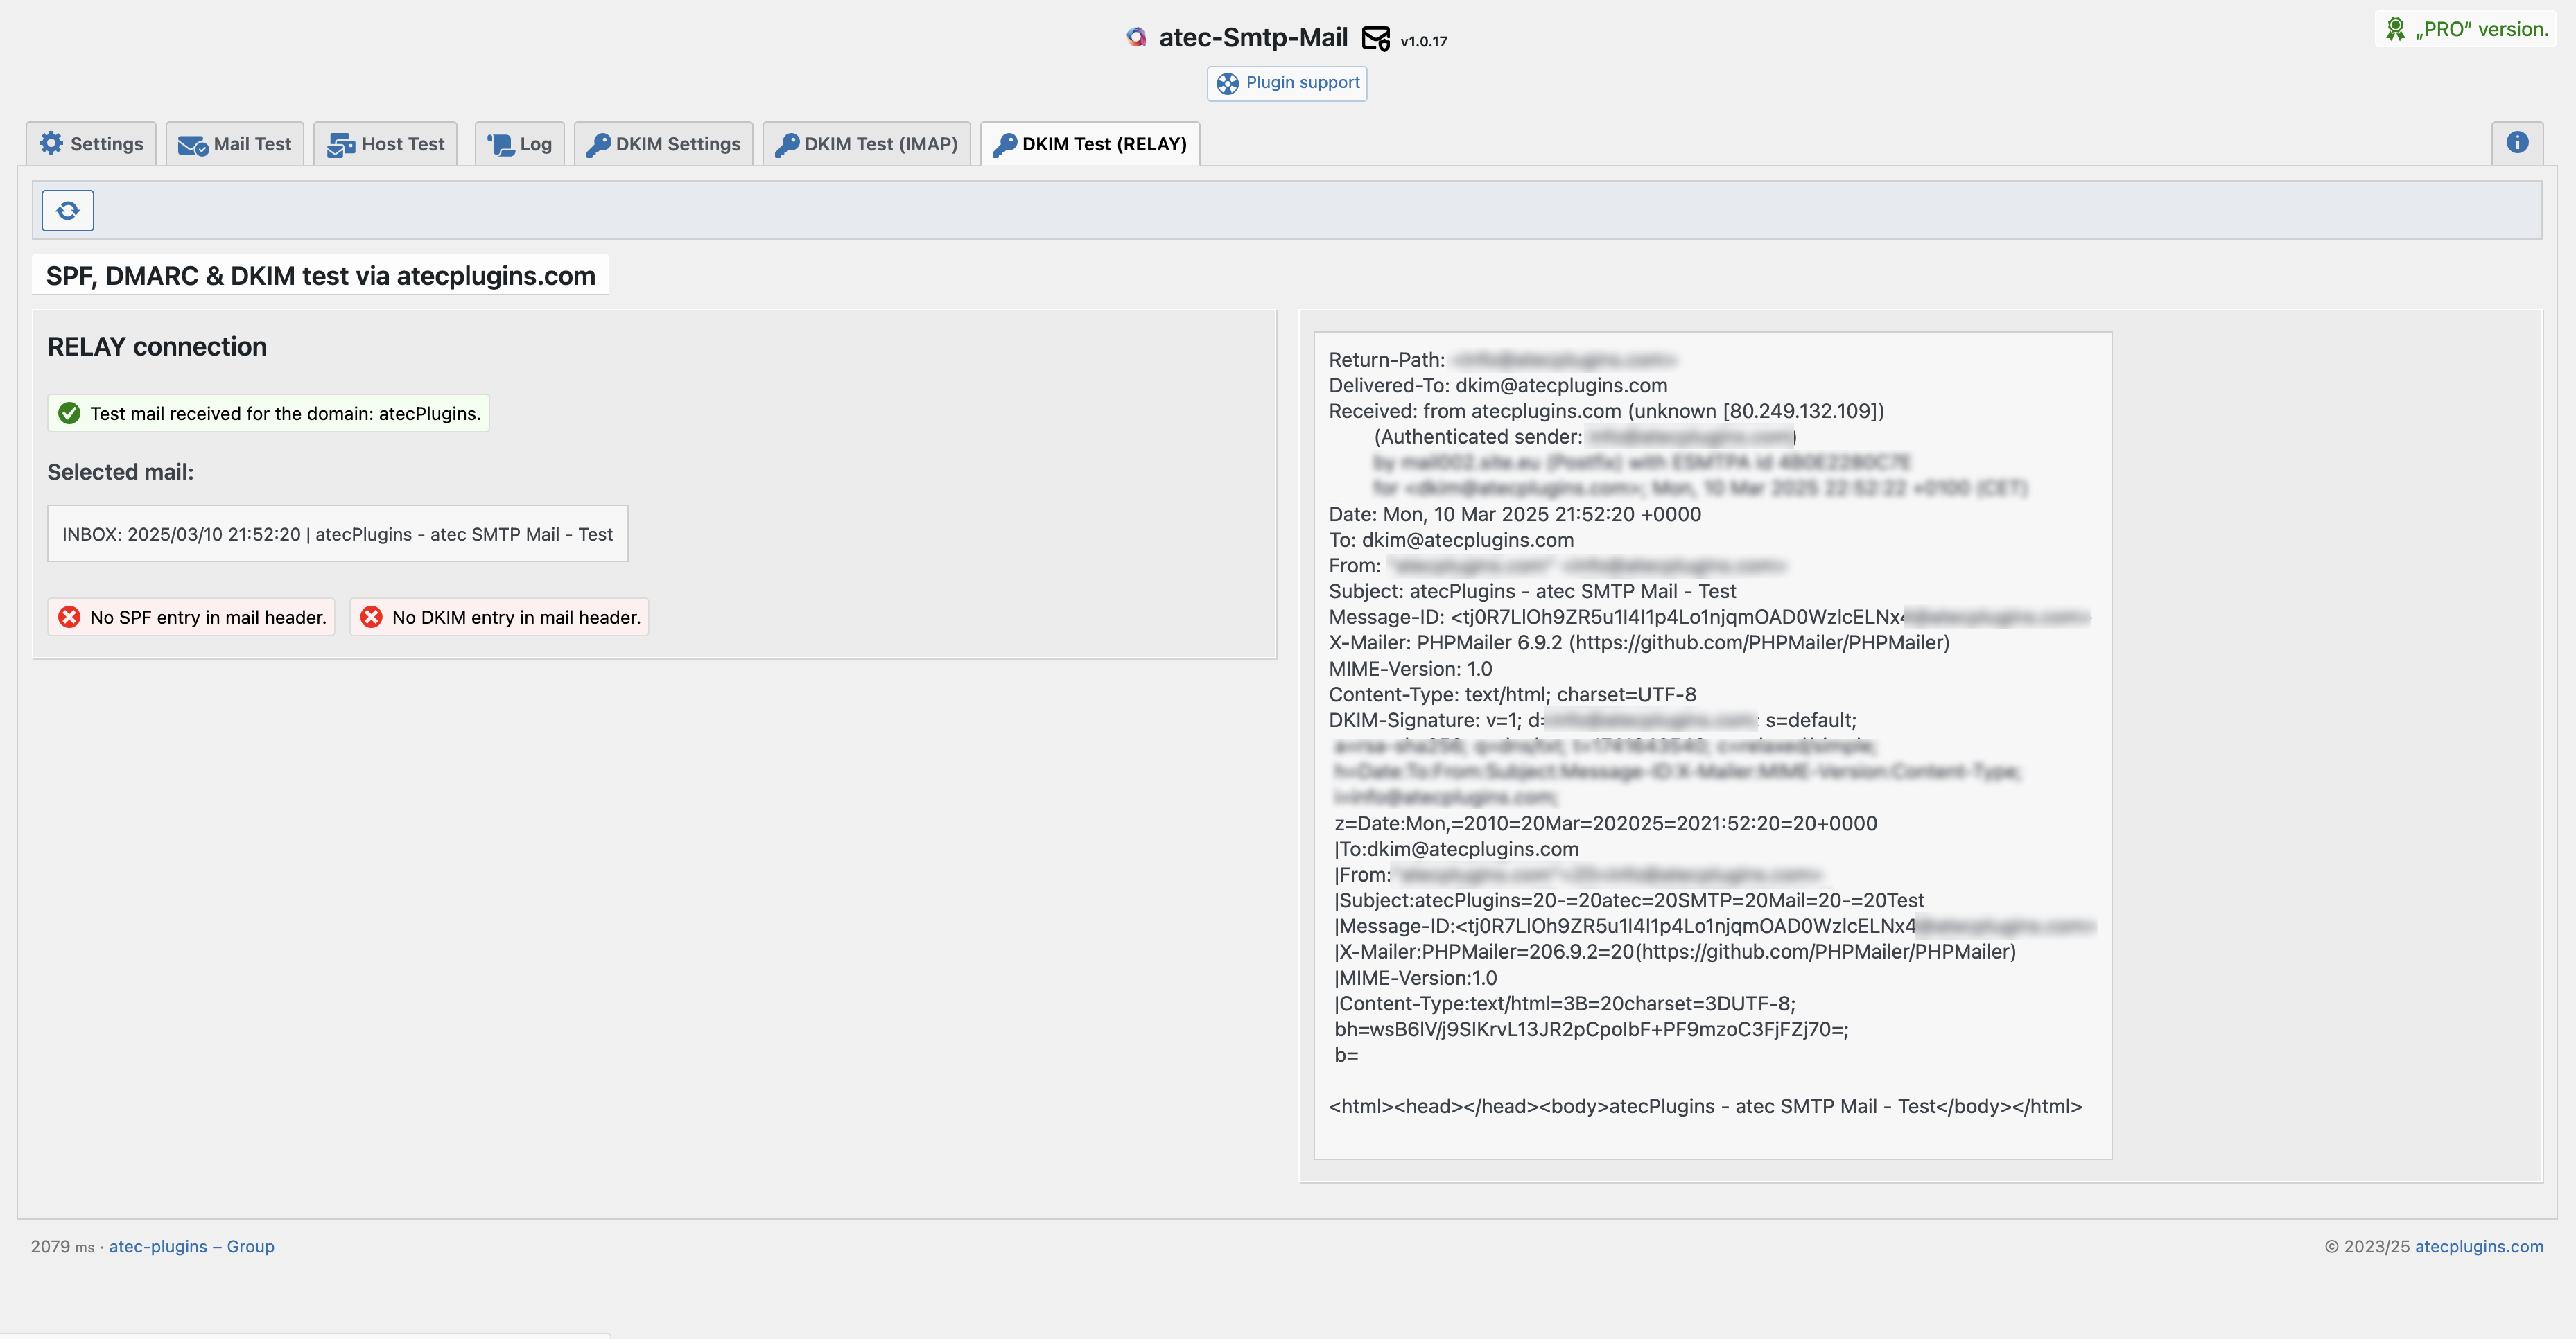Click the 'Selected mail:' label

[121, 472]
